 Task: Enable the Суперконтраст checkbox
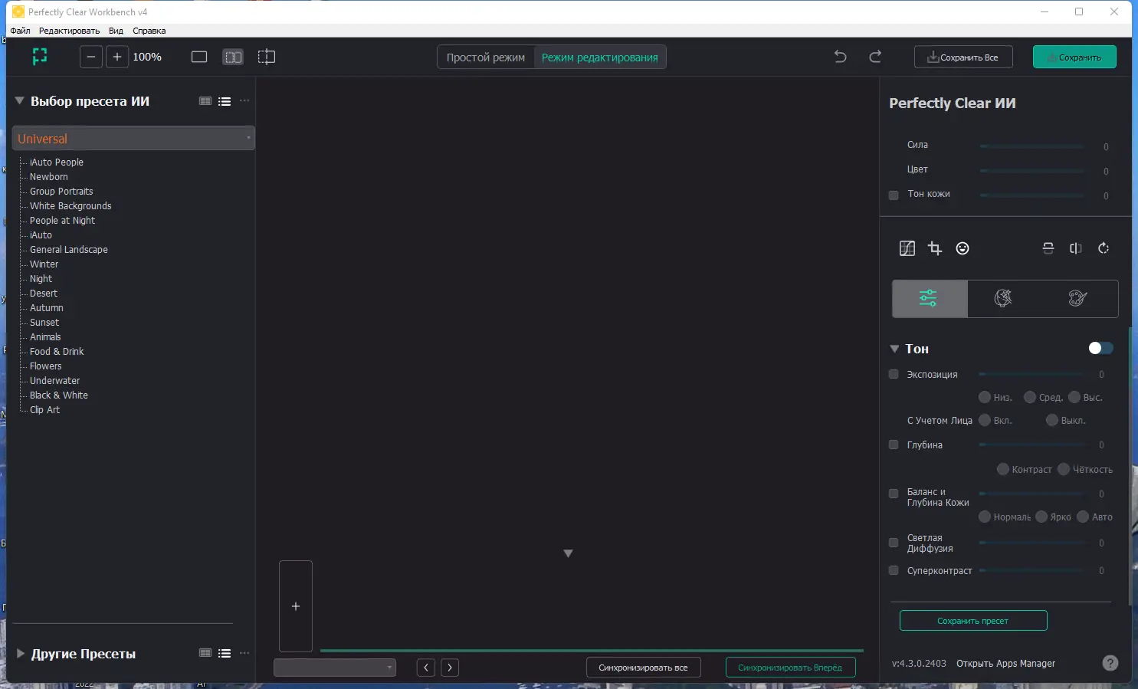[894, 570]
